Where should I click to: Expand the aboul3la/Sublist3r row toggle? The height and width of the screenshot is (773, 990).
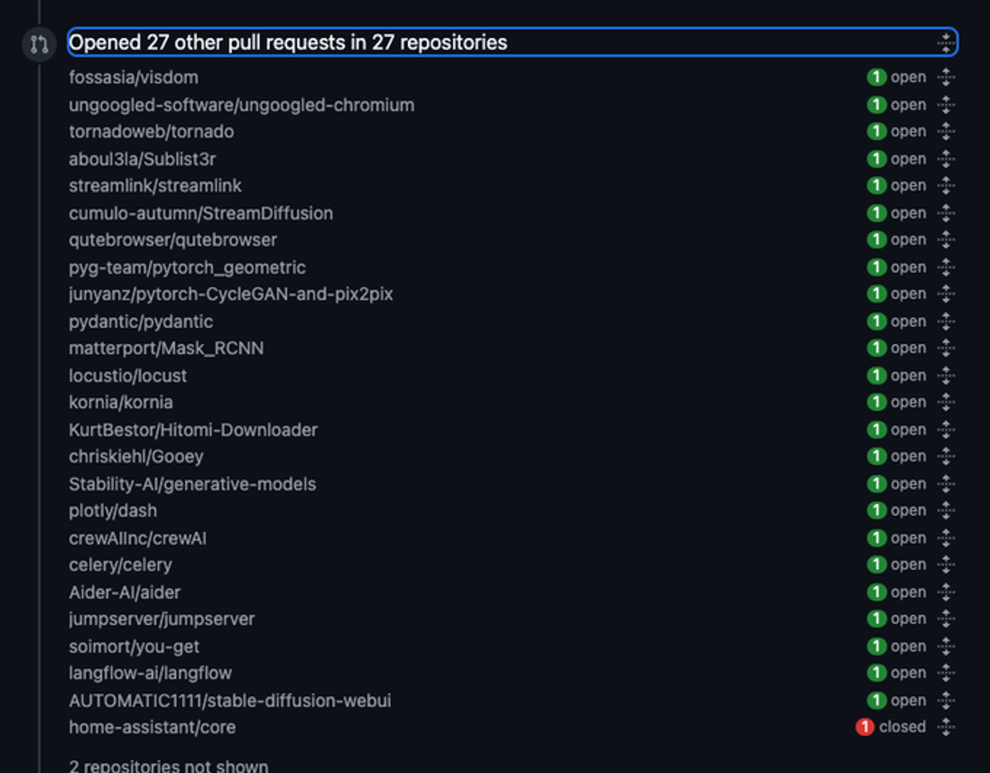(x=945, y=159)
